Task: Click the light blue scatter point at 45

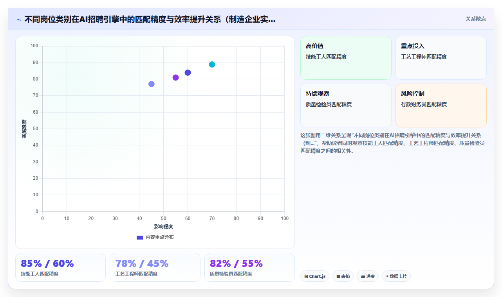Action: [152, 84]
